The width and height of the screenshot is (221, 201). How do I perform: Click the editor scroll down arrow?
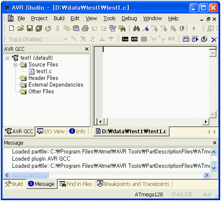click(213, 115)
